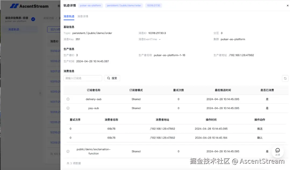Expand delivery-sub consumer details
This screenshot has width=290, height=170.
coord(68,99)
